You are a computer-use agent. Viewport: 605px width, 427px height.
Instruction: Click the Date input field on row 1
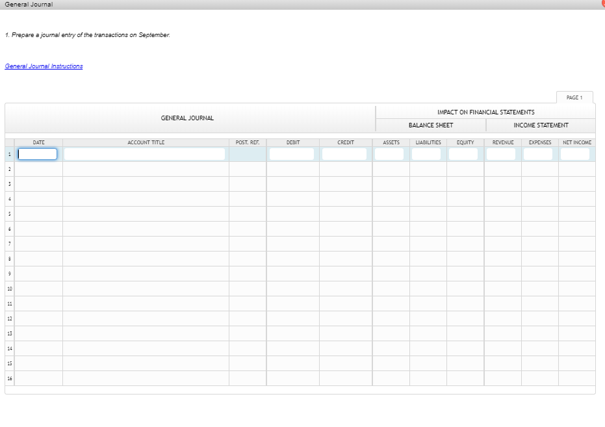coord(37,153)
